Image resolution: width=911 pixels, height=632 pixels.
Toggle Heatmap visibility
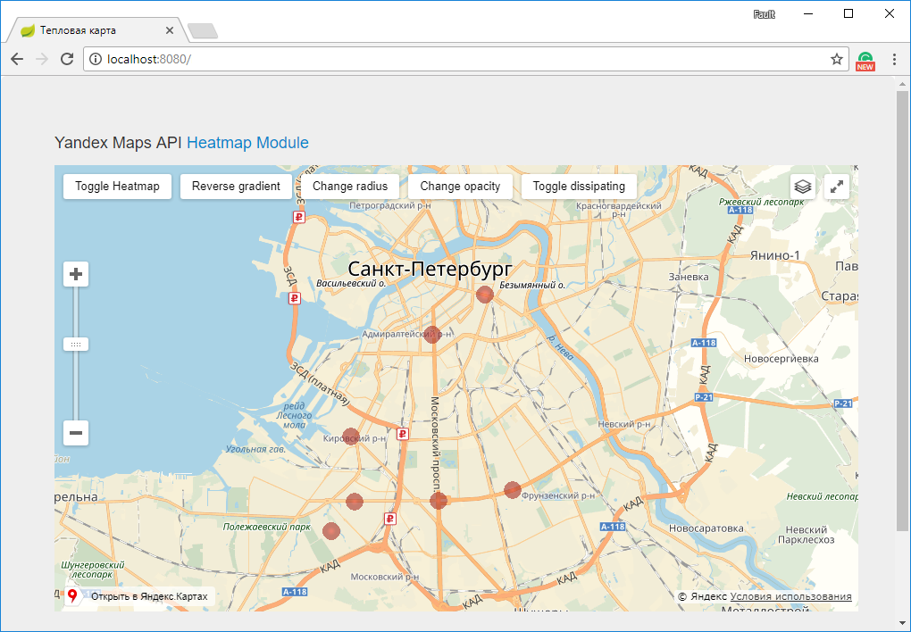pyautogui.click(x=117, y=187)
